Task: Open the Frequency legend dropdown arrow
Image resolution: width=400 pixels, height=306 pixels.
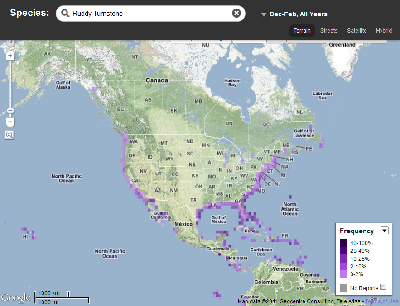Action: click(384, 231)
